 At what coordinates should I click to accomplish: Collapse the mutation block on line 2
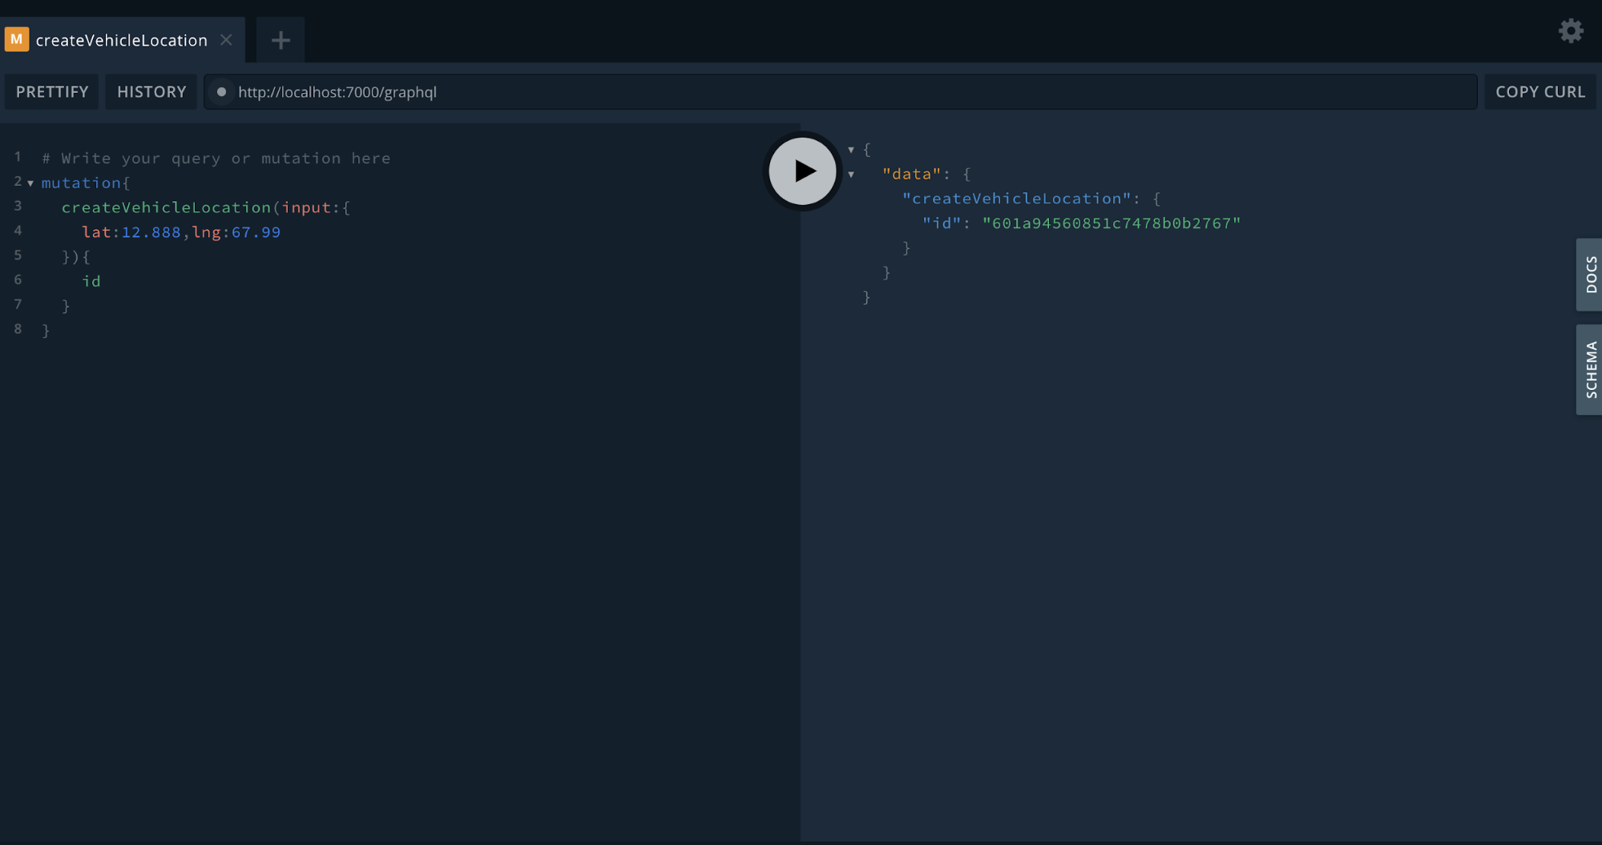pos(30,183)
